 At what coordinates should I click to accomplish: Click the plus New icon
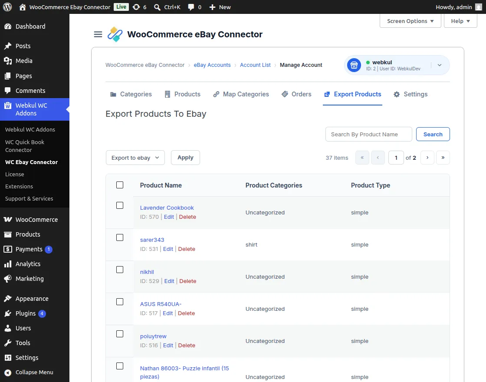coord(212,7)
